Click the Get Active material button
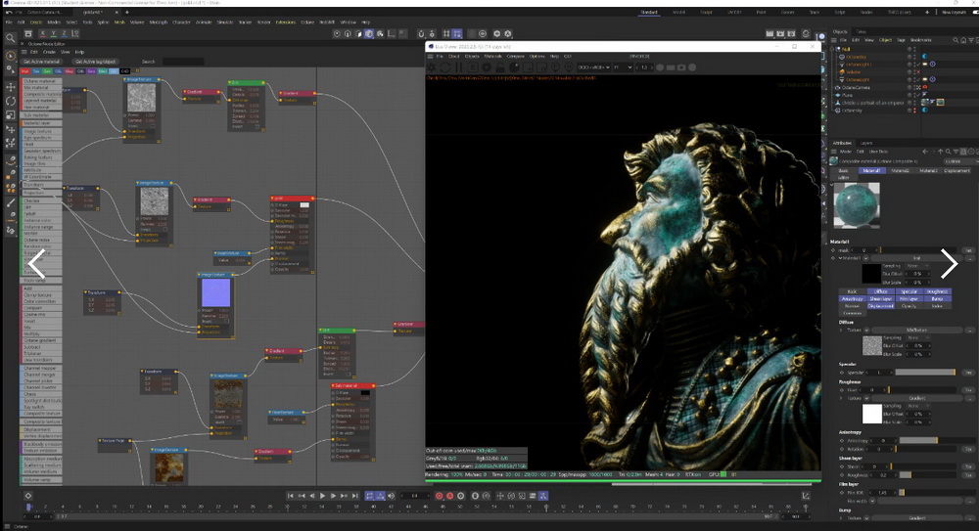 [x=41, y=62]
